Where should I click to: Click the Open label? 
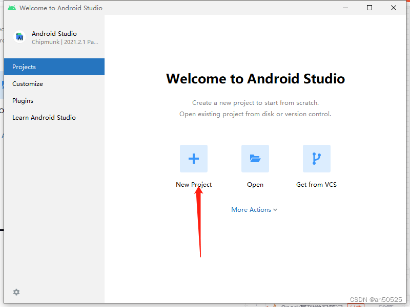pyautogui.click(x=255, y=185)
